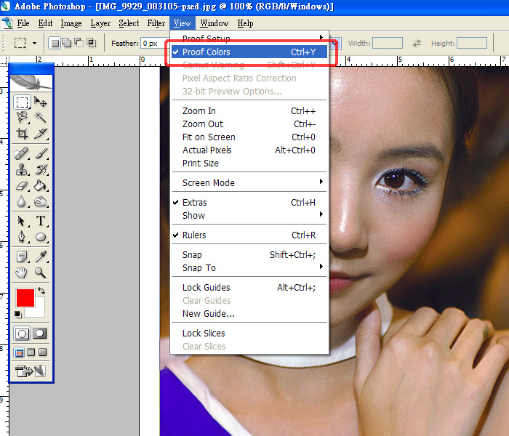Pick the Clone Stamp tool

[22, 169]
